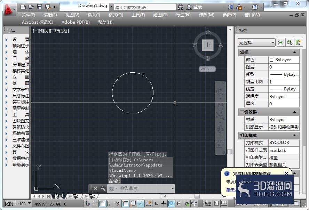Image resolution: width=309 pixels, height=210 pixels.
Task: Click the Plot preview icon near Quick Access toolbar
Action: coord(48,7)
